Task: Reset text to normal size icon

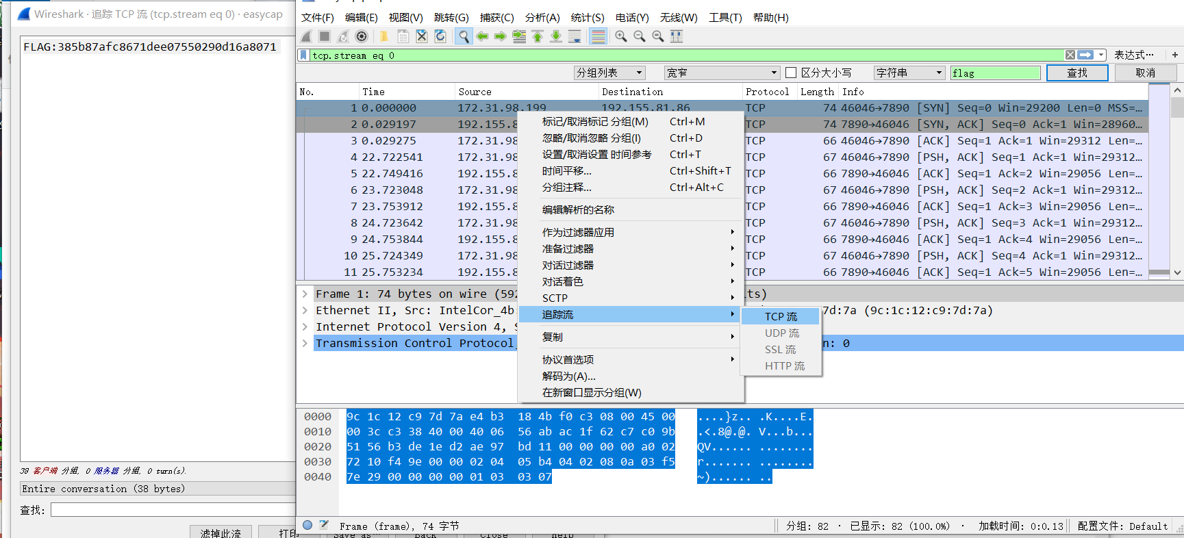Action: 658,36
